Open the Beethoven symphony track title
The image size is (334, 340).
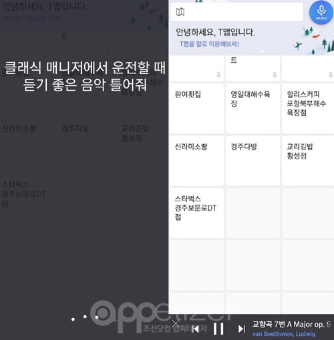pyautogui.click(x=291, y=325)
